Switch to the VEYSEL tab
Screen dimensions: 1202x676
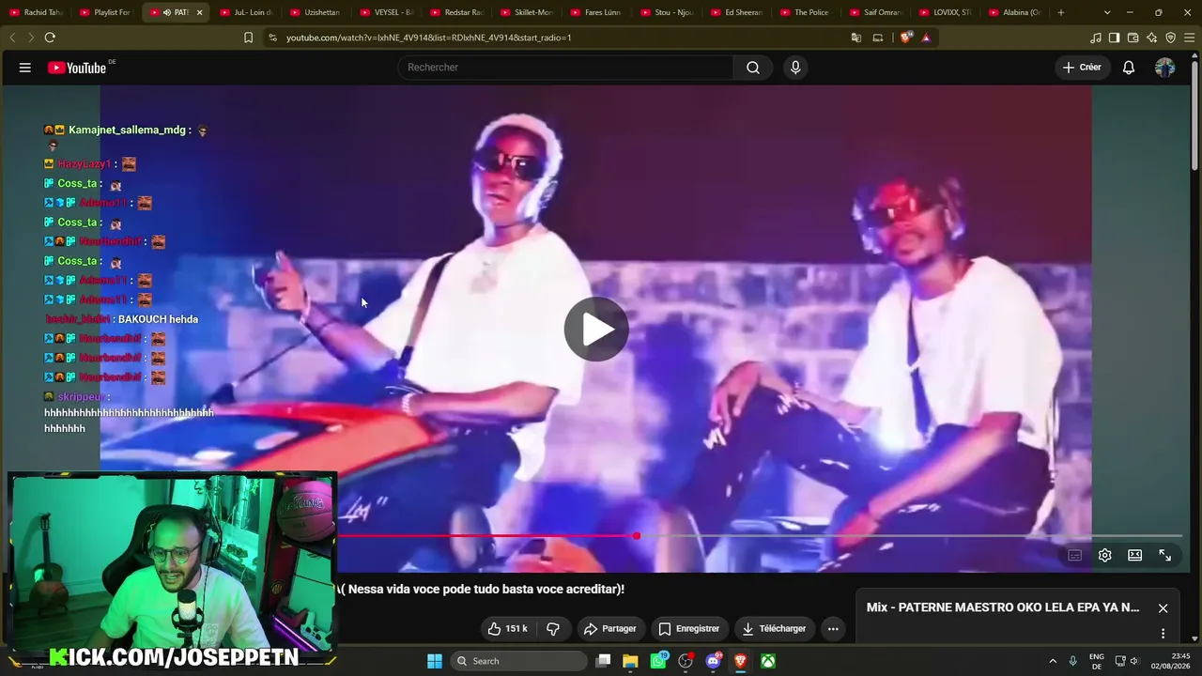point(386,12)
